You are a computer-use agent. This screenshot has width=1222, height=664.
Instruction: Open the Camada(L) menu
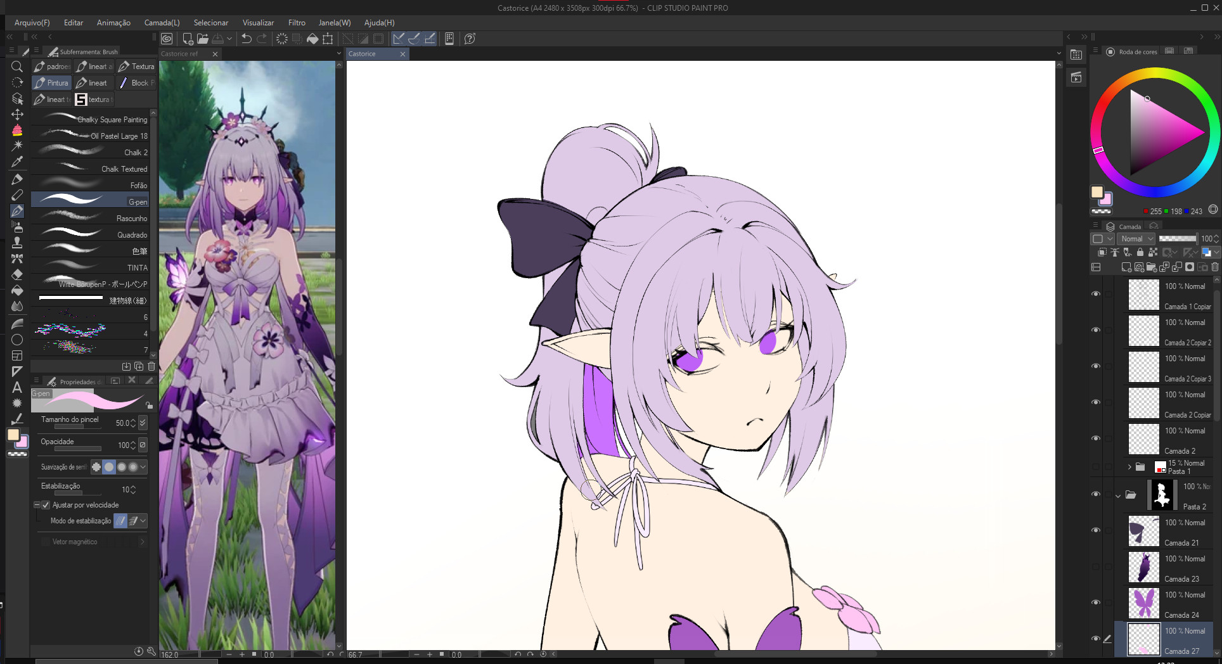(x=162, y=23)
